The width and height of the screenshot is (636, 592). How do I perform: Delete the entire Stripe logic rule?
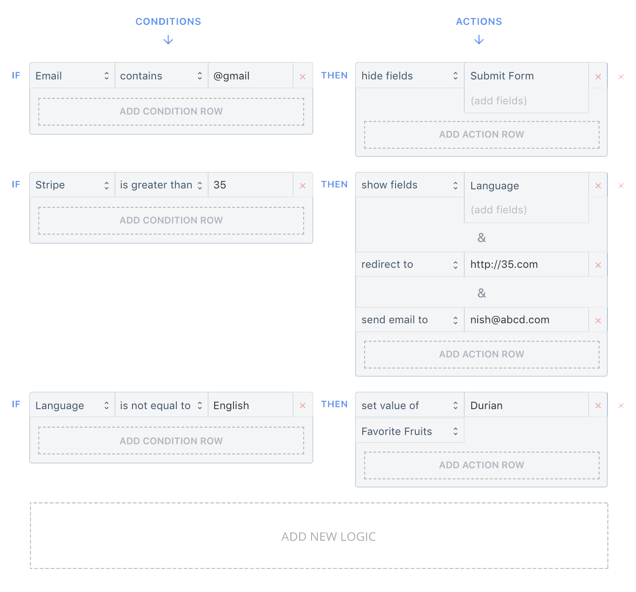coord(621,186)
